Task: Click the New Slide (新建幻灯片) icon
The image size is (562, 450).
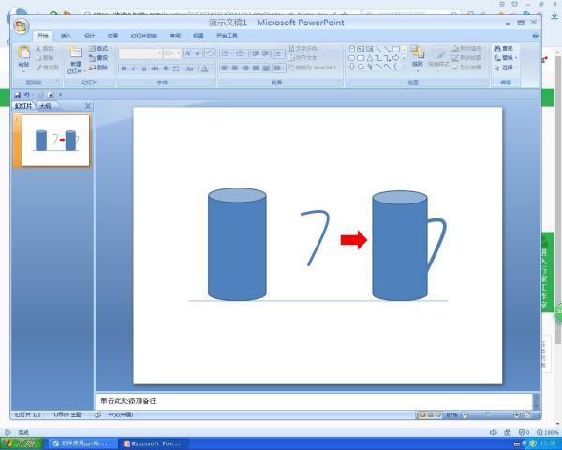Action: point(75,55)
